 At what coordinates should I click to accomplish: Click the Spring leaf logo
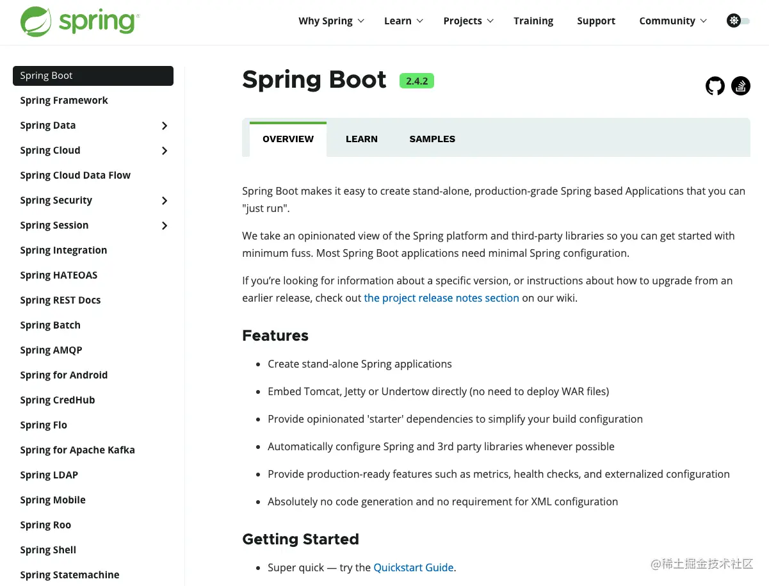(x=36, y=21)
